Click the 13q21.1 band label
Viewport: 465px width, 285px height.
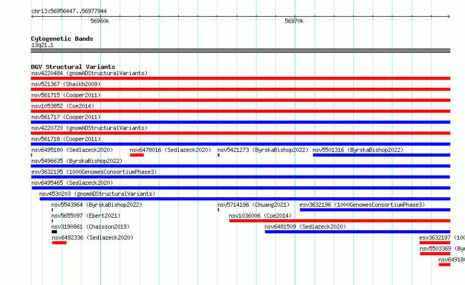coord(42,45)
